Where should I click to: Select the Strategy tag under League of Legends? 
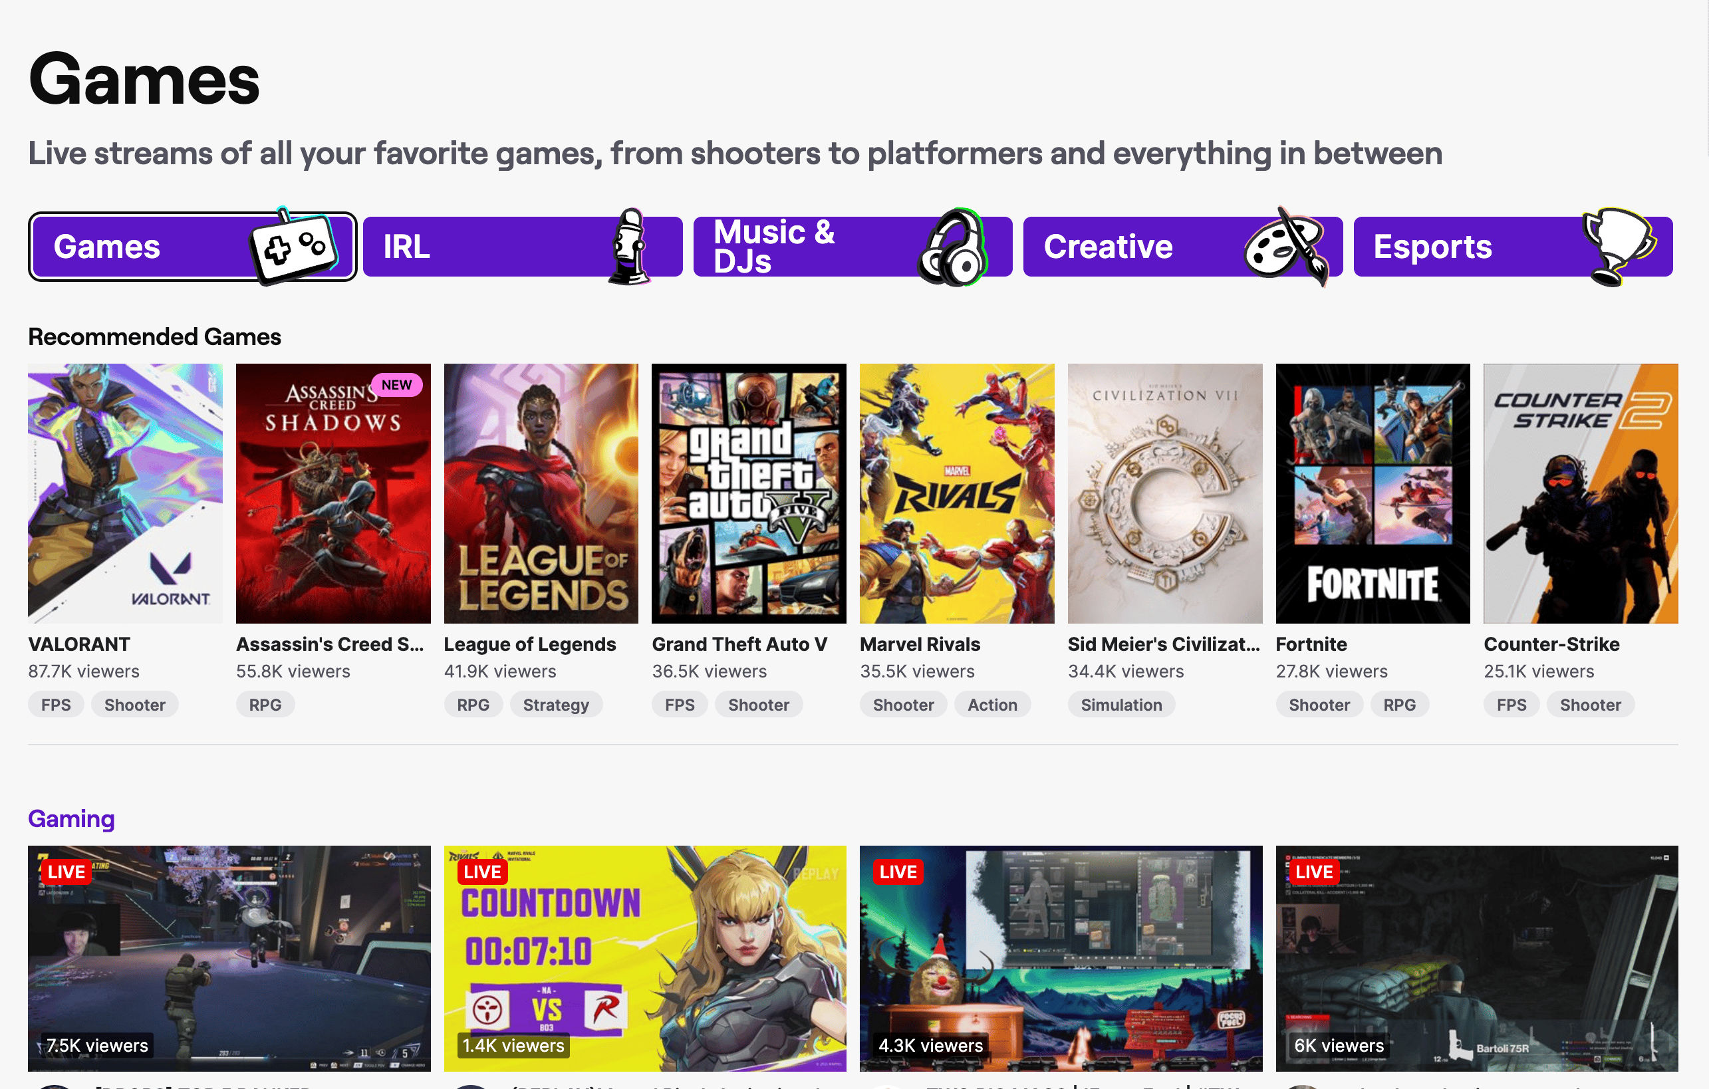tap(556, 705)
